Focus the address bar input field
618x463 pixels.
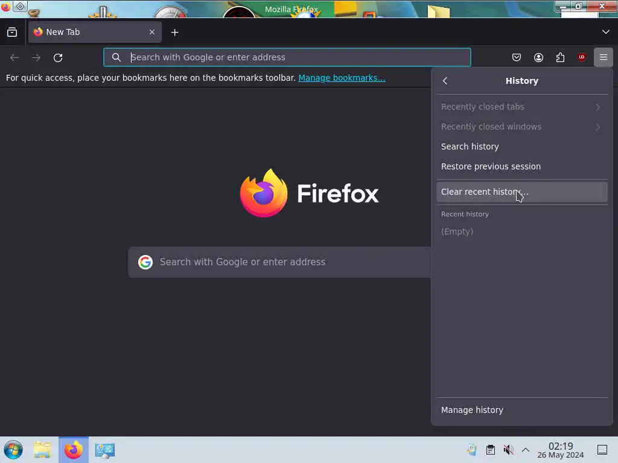click(x=287, y=57)
